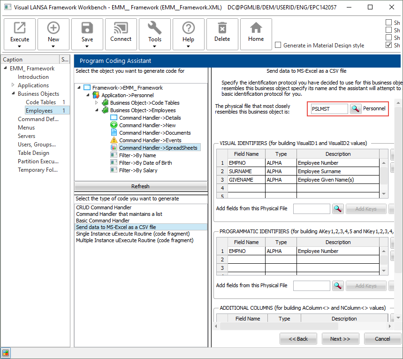Click the Home toolbar icon
Image resolution: width=403 pixels, height=359 pixels.
pyautogui.click(x=256, y=28)
